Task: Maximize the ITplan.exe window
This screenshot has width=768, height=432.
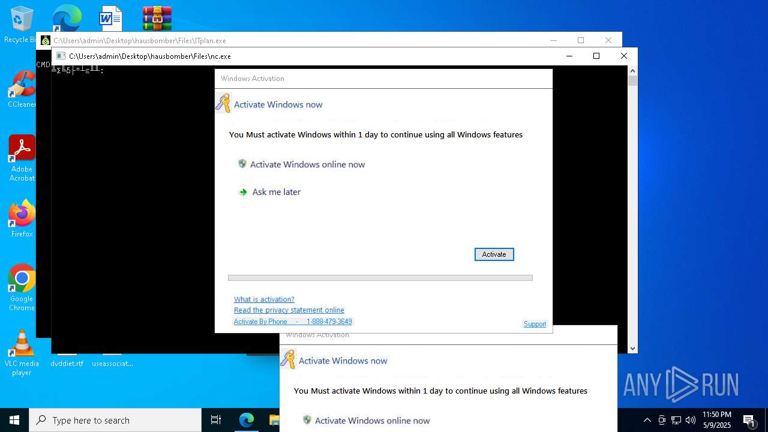Action: (581, 40)
